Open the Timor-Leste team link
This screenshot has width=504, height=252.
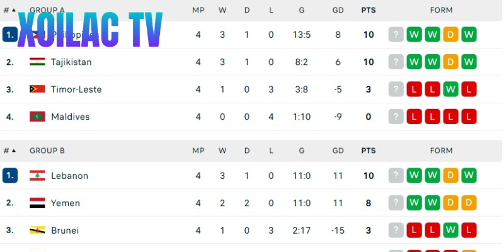point(76,89)
